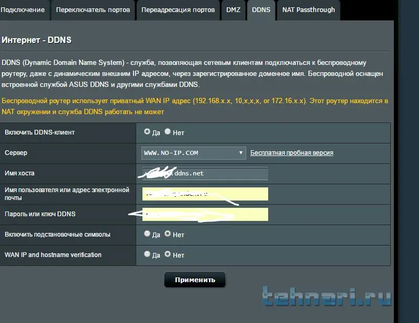Screen dimensions: 419x323
Task: Click the Имя хоста input field
Action: pos(205,173)
